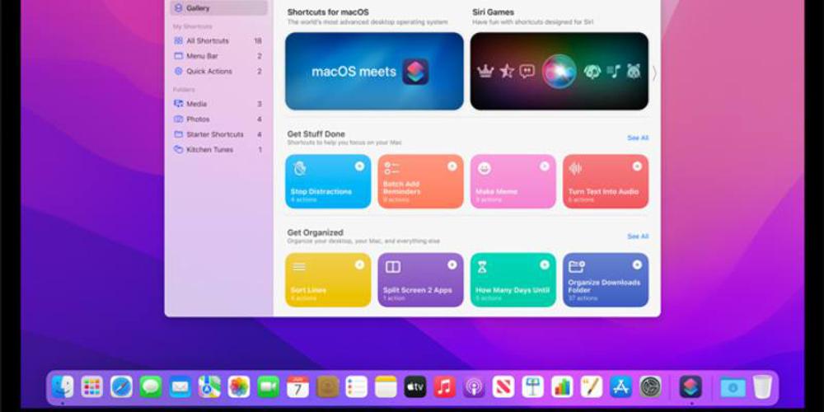Viewport: 824px width, 412px height.
Task: Add the Stop Distractions shortcut with its plus button
Action: [x=359, y=166]
